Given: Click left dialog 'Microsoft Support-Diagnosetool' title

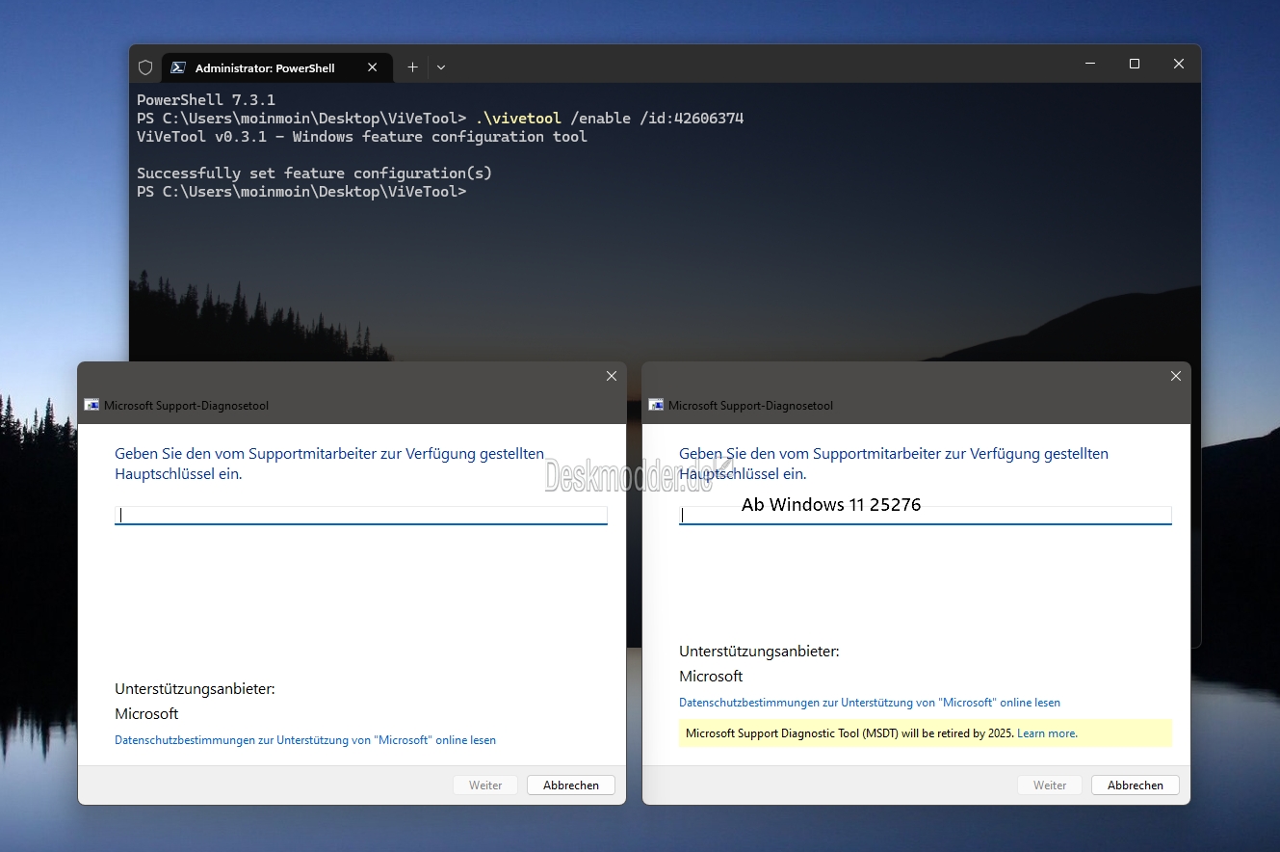Looking at the screenshot, I should point(187,406).
